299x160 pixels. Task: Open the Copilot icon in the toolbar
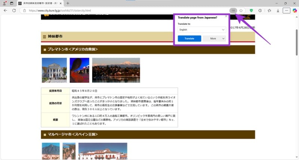coord(295,10)
